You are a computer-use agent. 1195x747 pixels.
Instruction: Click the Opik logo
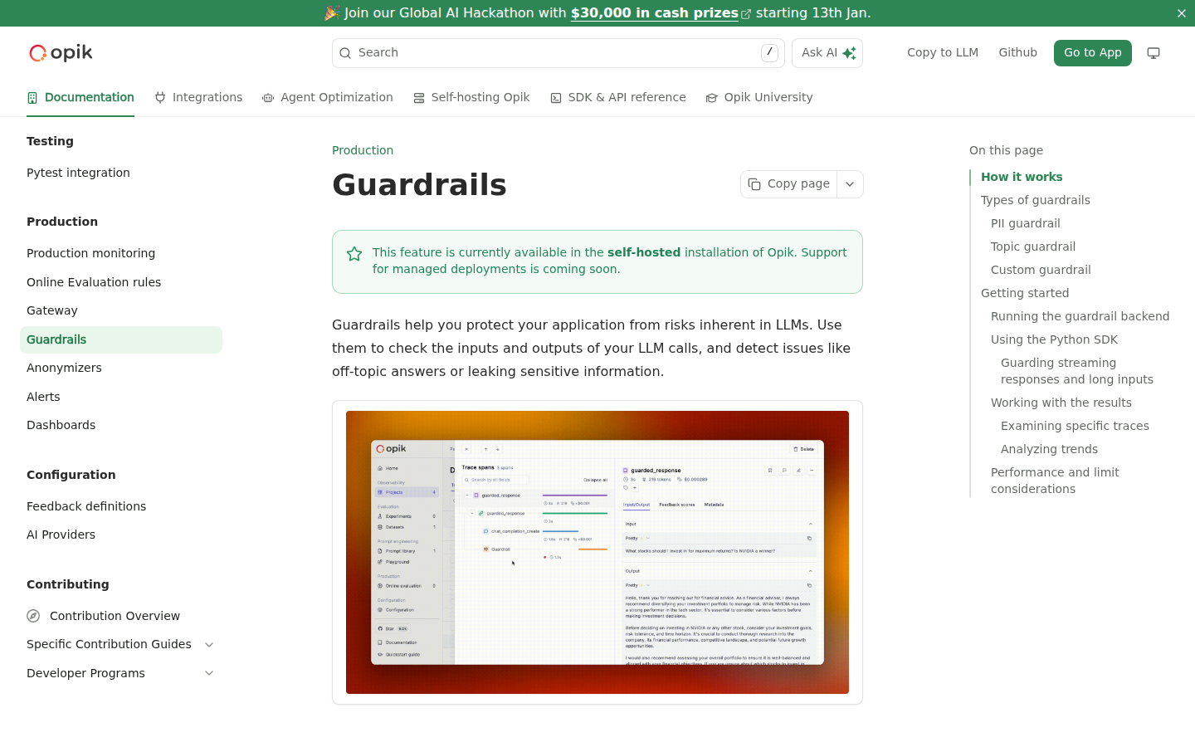tap(61, 53)
